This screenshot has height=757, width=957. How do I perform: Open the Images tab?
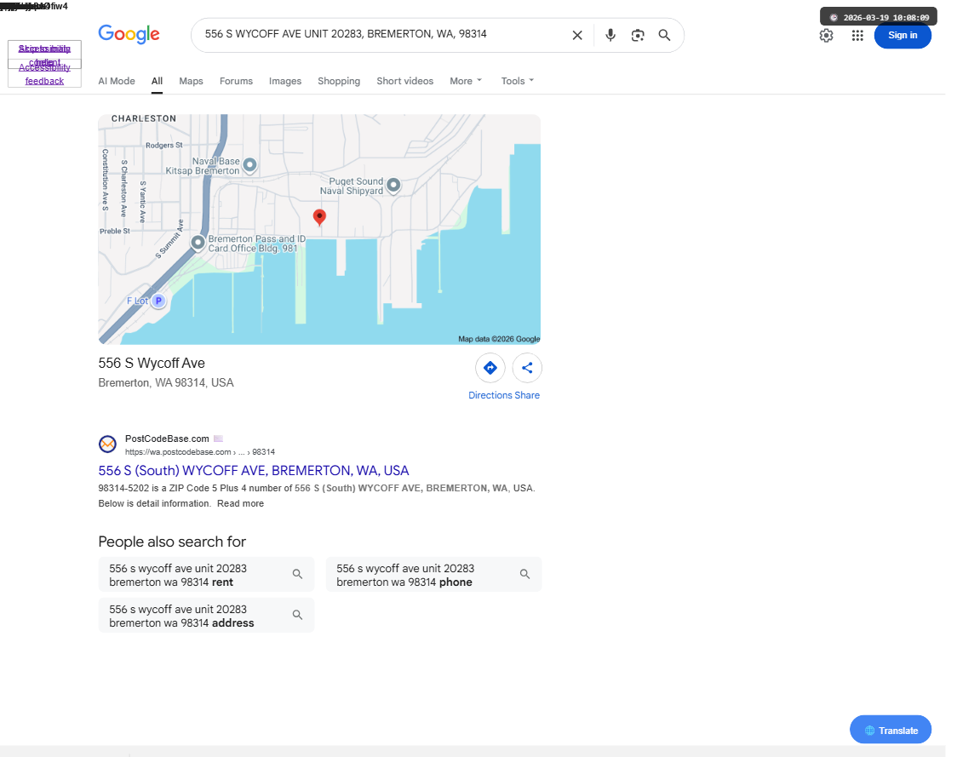(x=285, y=81)
